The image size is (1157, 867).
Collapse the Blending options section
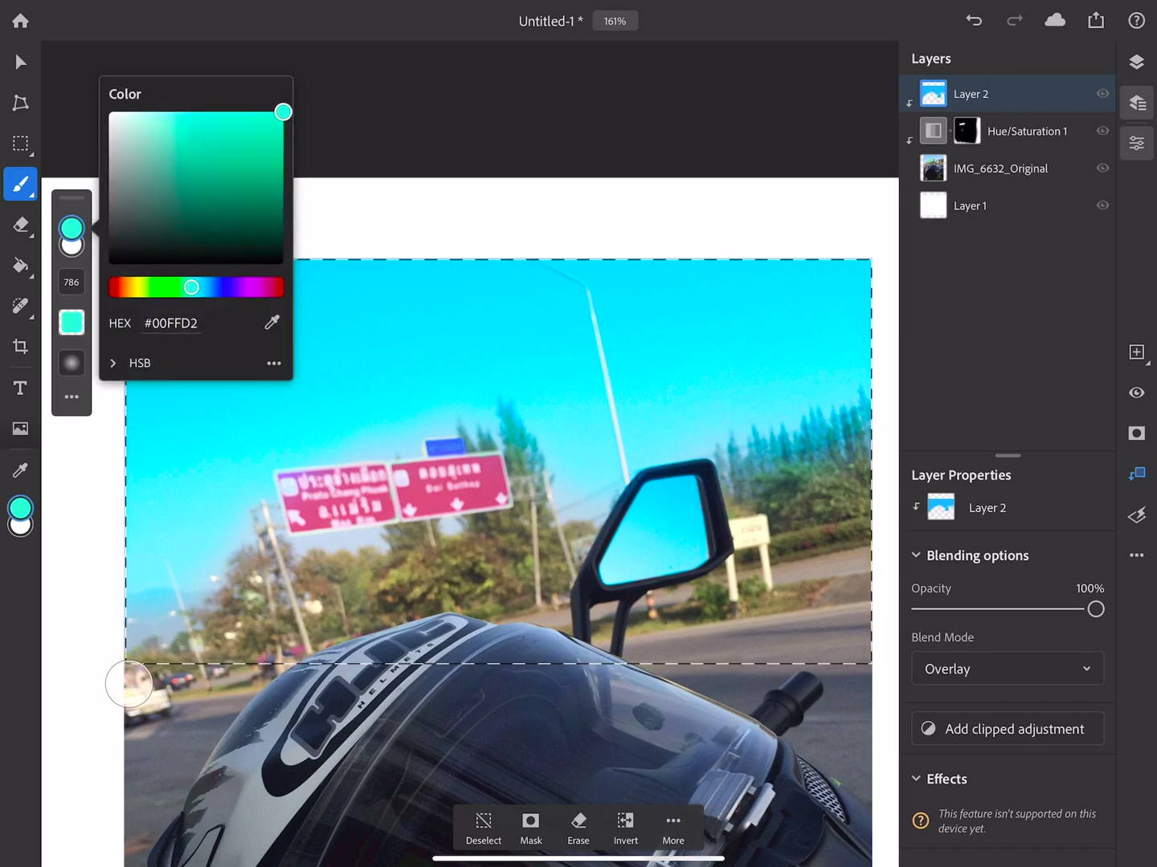(x=916, y=555)
